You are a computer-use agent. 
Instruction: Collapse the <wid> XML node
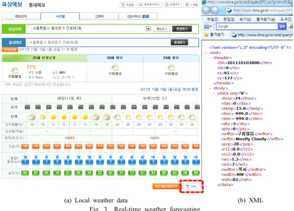tap(206, 53)
